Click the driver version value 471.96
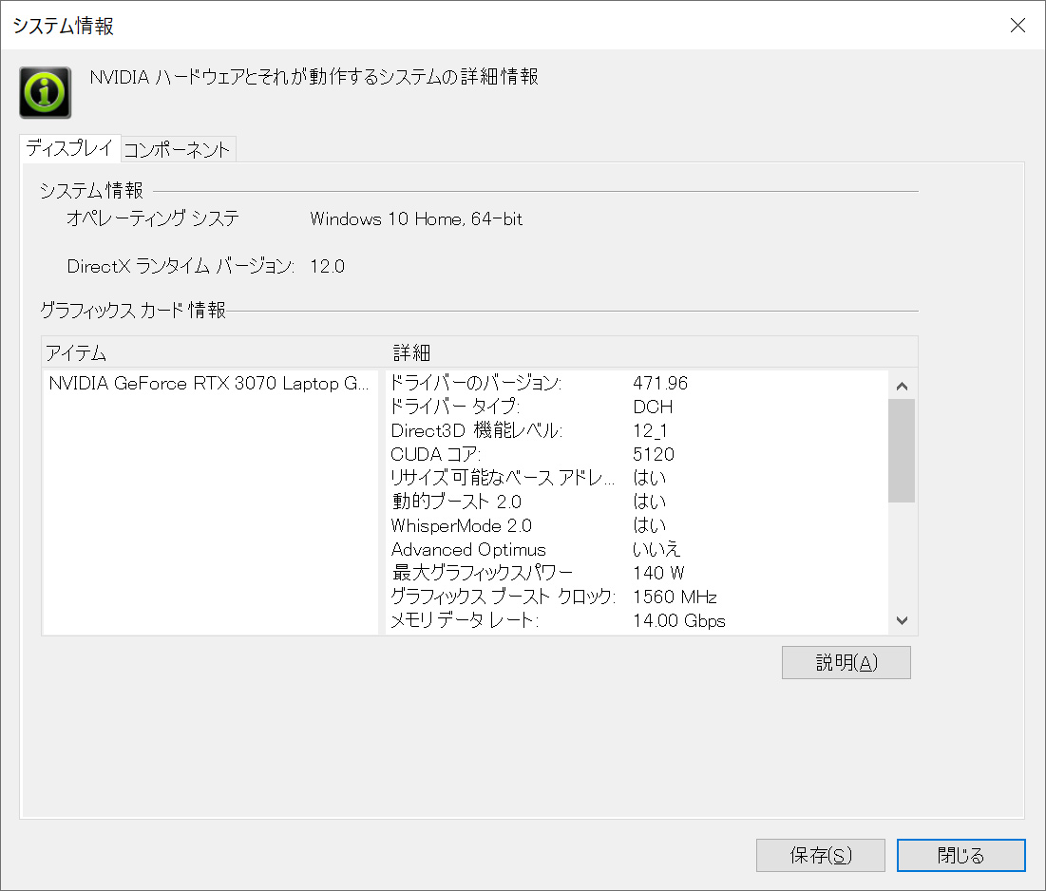Screen dimensions: 1046x891 tap(659, 384)
